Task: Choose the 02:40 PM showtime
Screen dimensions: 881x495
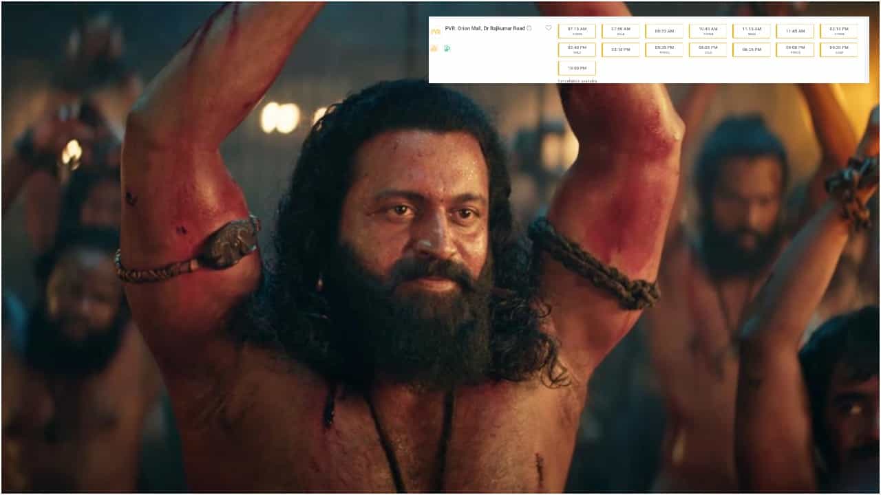Action: tap(577, 49)
